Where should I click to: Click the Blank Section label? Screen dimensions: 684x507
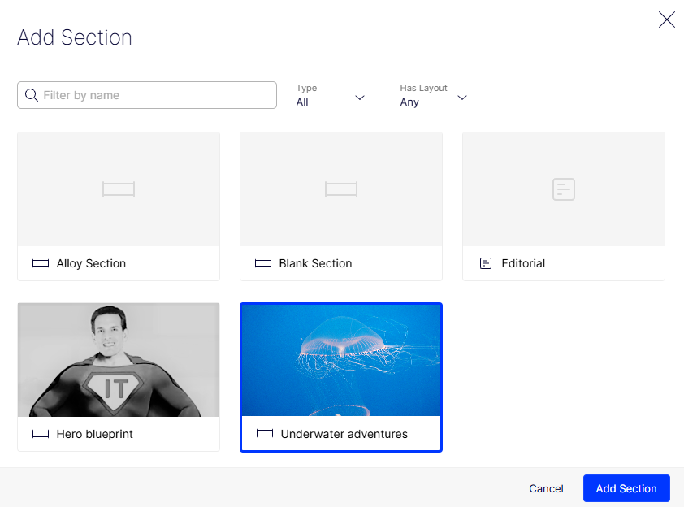point(315,263)
